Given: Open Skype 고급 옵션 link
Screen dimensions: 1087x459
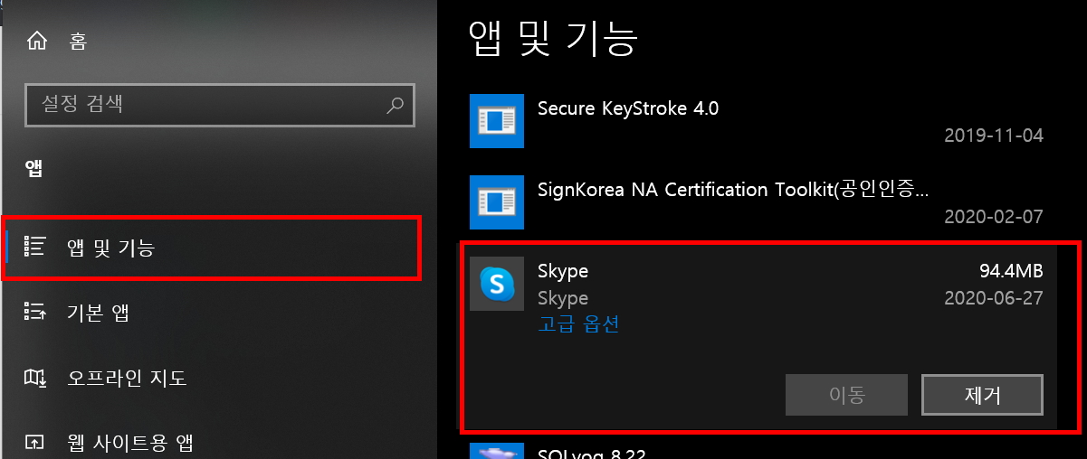Looking at the screenshot, I should point(578,325).
